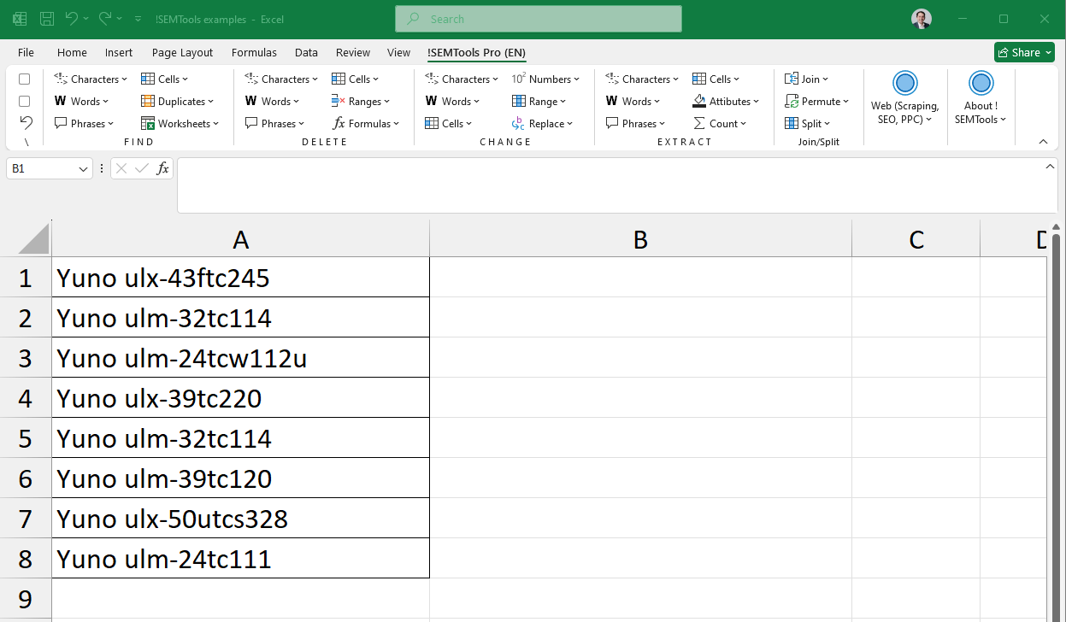Click the Formulas icon in DELETE group
Image resolution: width=1066 pixels, height=622 pixels.
click(366, 123)
